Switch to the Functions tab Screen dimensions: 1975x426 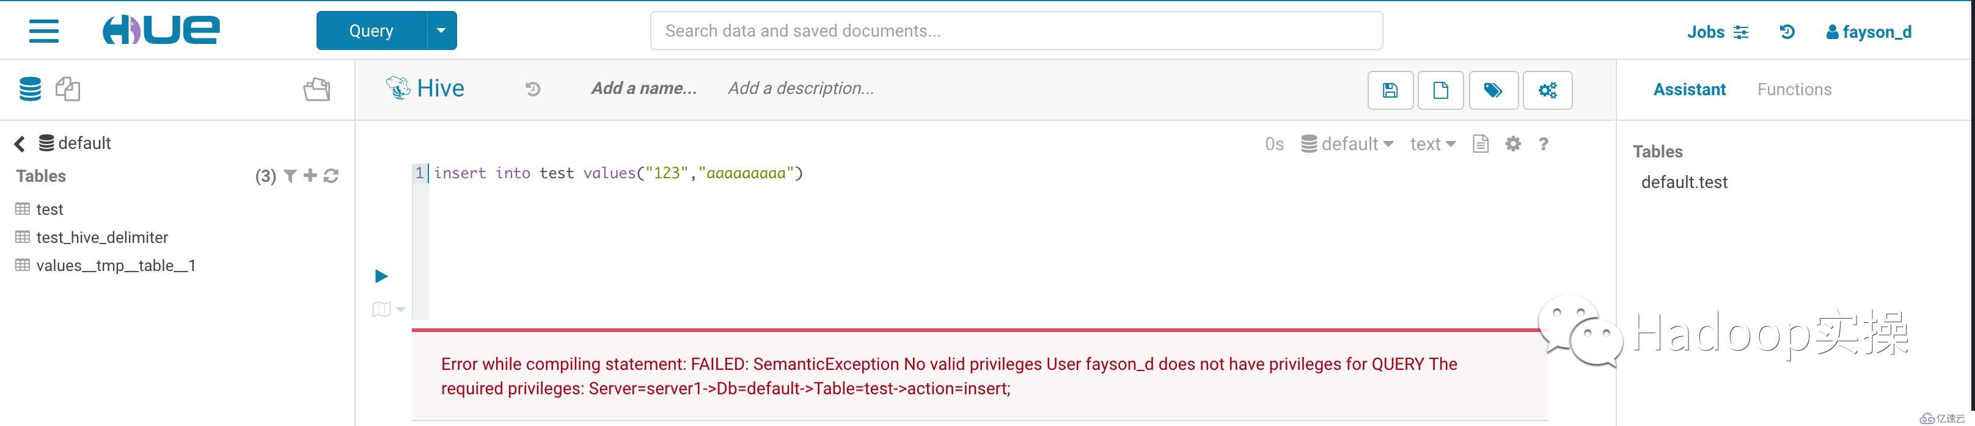1794,90
